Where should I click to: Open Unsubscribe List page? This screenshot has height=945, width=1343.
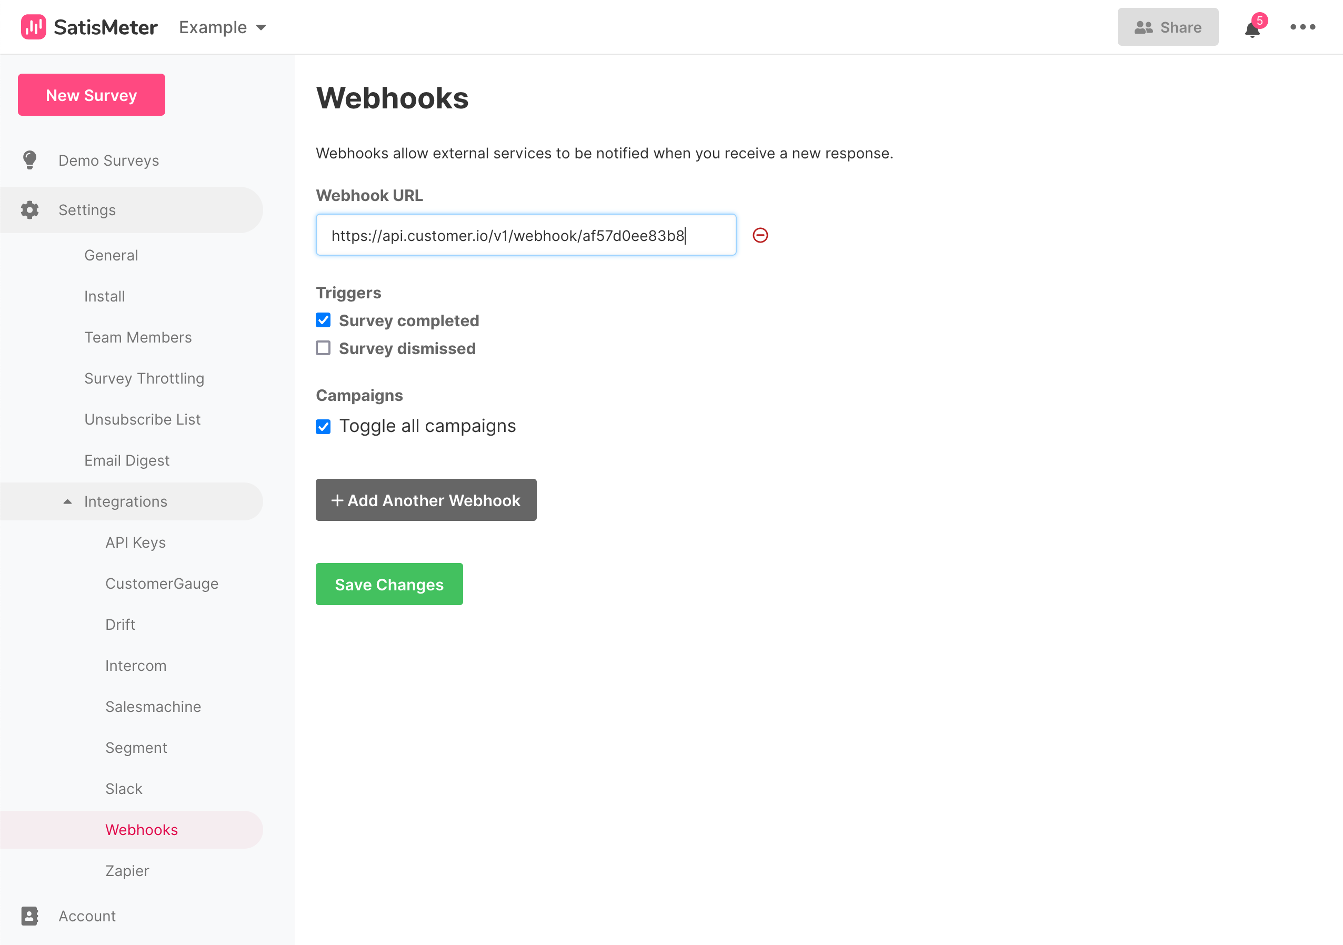tap(143, 419)
